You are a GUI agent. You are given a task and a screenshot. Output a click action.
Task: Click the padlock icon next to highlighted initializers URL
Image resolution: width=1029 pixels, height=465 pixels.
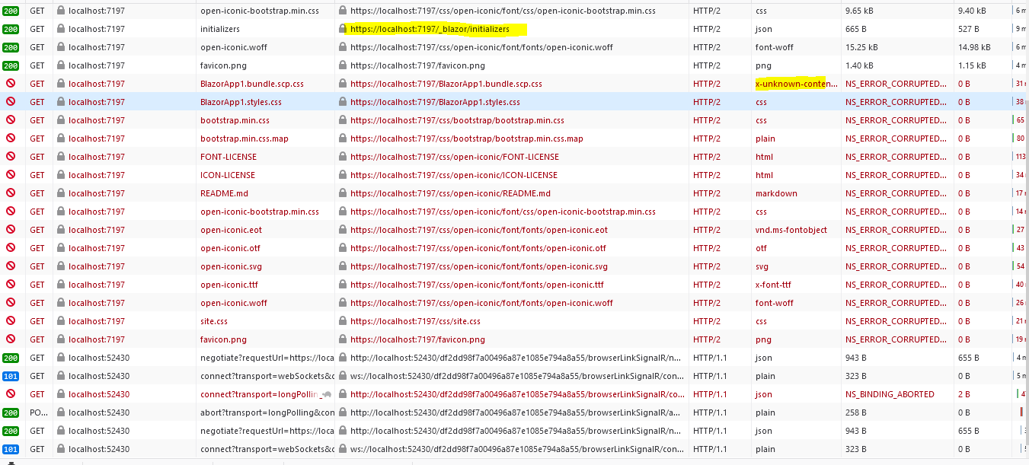tap(342, 29)
